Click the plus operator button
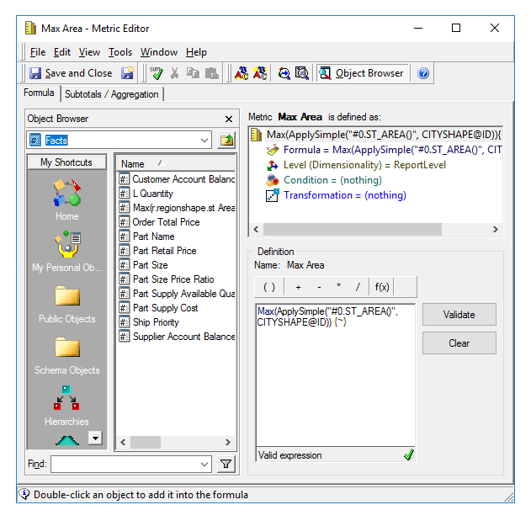531x526 pixels. tap(298, 287)
